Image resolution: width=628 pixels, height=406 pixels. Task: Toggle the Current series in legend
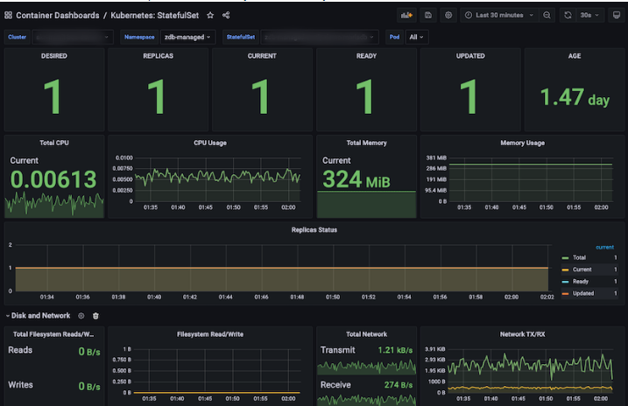point(582,269)
